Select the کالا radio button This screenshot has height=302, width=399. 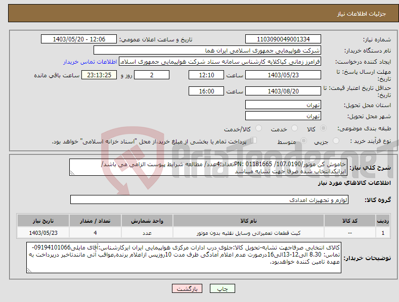(323, 128)
